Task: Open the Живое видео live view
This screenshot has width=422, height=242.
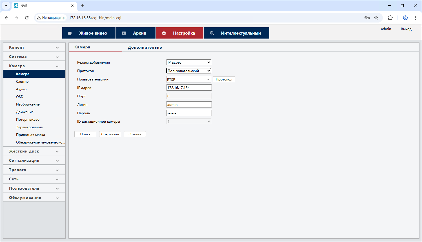Action: point(89,33)
